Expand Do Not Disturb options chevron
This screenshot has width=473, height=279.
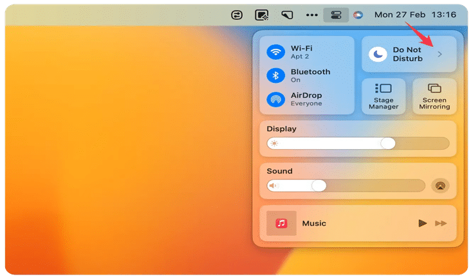440,55
